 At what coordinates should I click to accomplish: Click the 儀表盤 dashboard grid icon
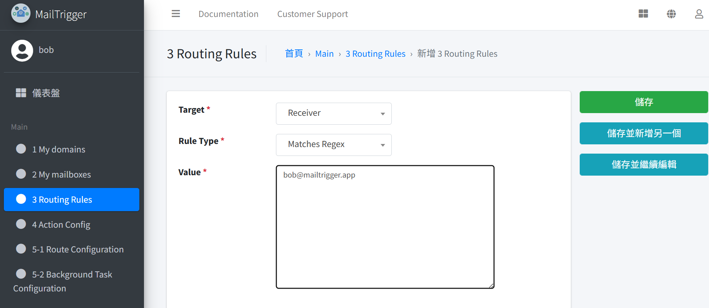(21, 93)
